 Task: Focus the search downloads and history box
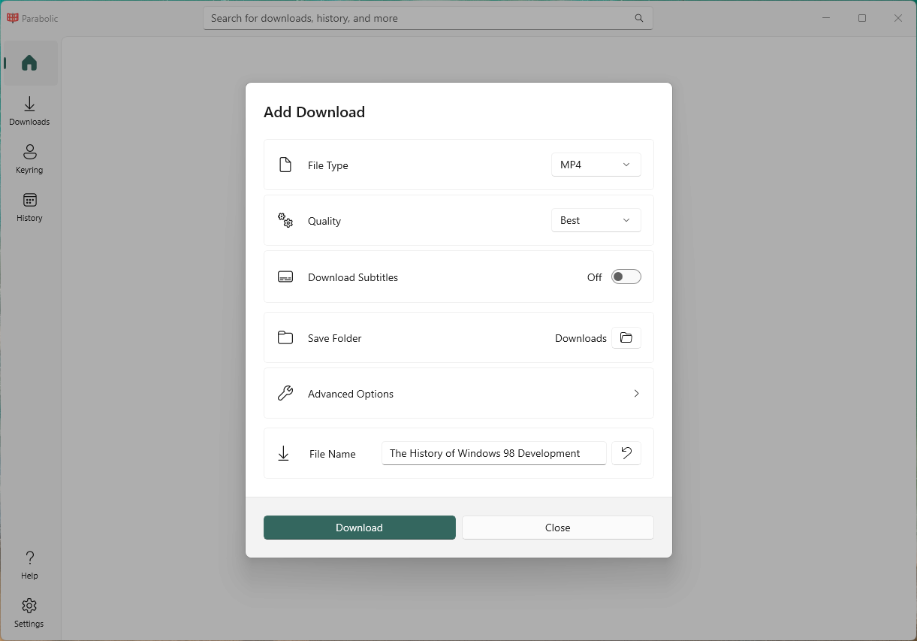click(428, 18)
